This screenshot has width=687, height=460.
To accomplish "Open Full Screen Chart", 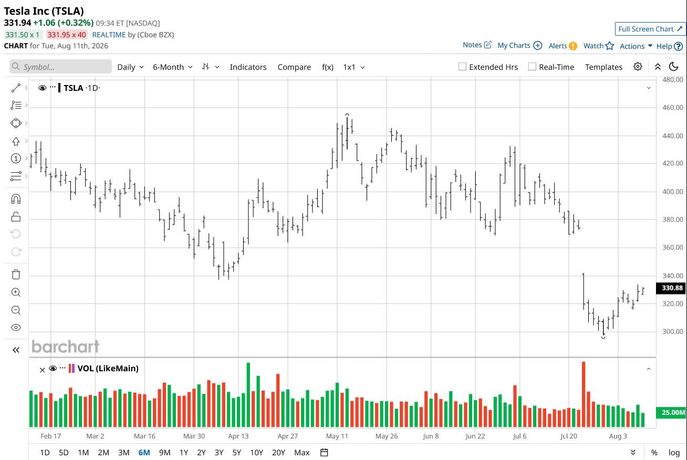I will (650, 29).
